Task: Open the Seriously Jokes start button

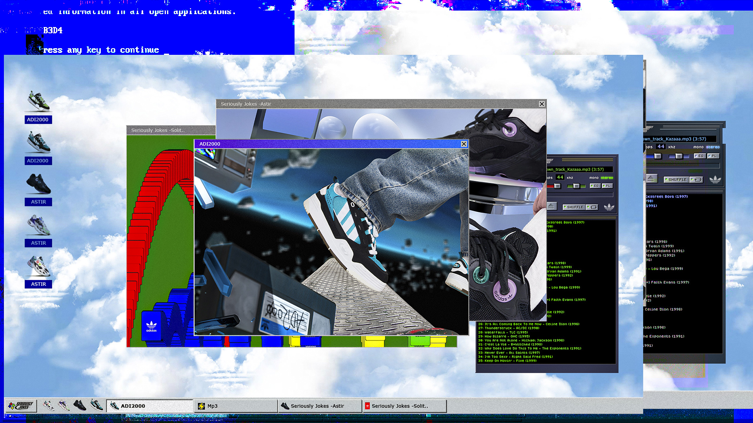Action: click(21, 406)
